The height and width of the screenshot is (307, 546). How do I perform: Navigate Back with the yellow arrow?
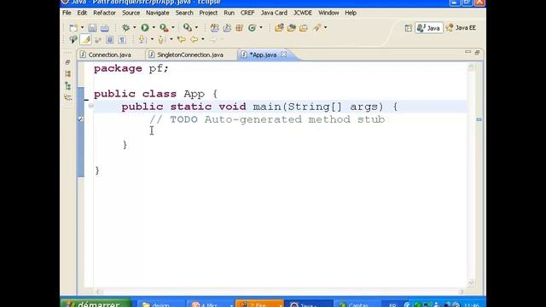195,39
